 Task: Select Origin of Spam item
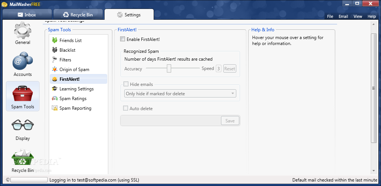[74, 70]
